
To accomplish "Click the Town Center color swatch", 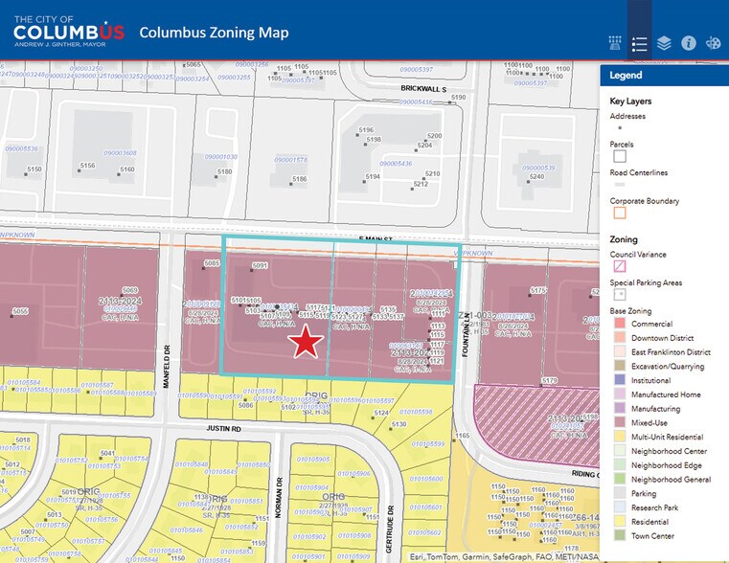I will [x=619, y=537].
